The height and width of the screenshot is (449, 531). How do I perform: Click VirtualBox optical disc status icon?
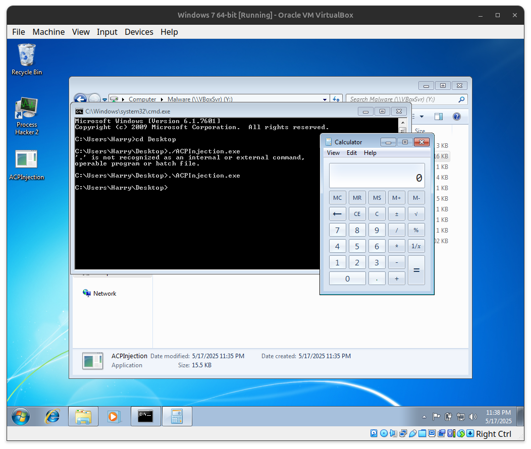click(384, 433)
